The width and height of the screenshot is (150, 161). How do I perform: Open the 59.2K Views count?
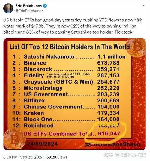(57, 157)
